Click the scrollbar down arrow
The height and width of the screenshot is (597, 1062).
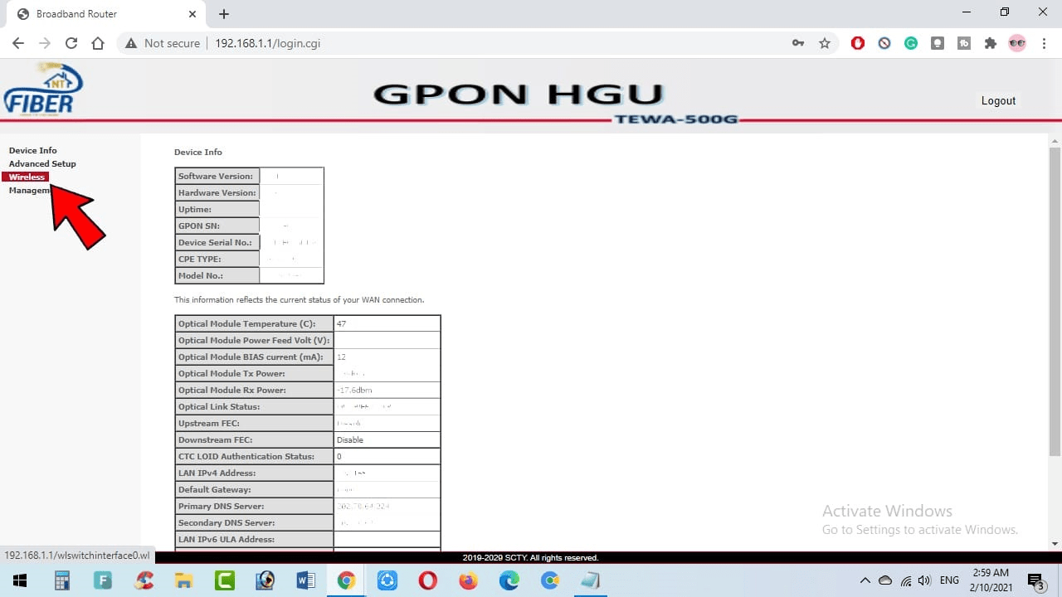(x=1055, y=543)
